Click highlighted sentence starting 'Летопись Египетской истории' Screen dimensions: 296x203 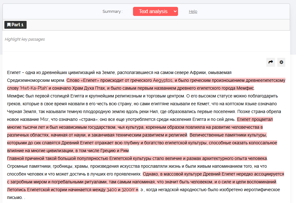pos(73,190)
